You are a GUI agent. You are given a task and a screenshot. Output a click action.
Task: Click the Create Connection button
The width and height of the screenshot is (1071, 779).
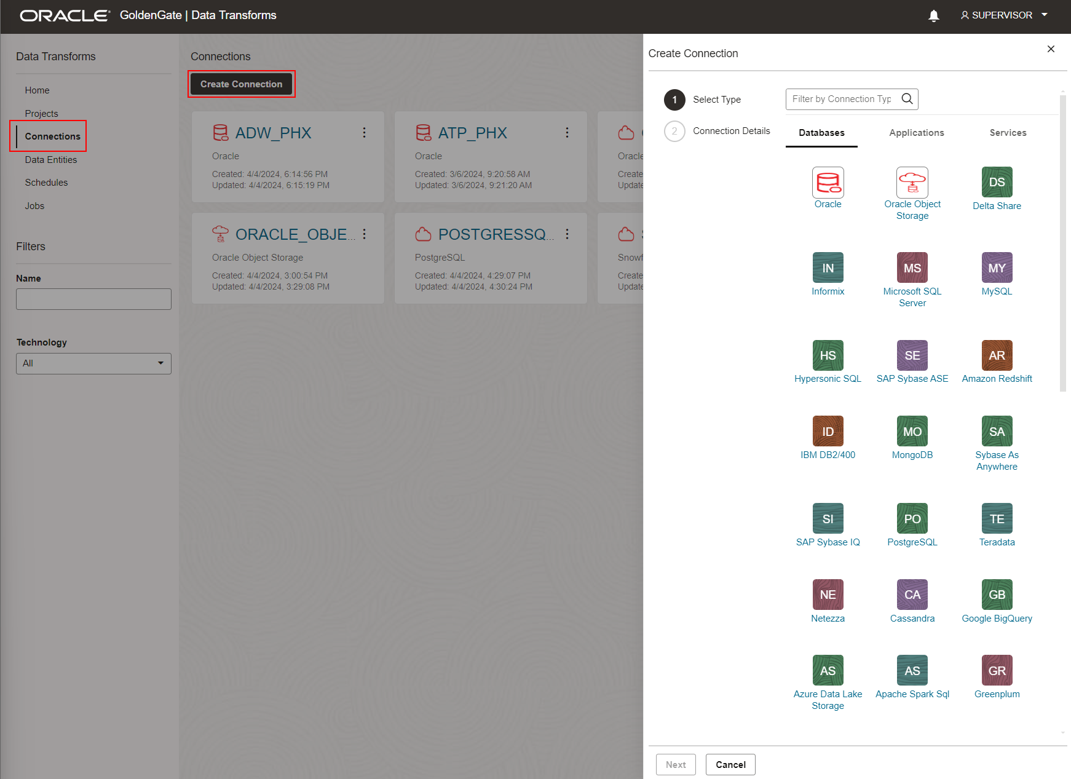[241, 84]
